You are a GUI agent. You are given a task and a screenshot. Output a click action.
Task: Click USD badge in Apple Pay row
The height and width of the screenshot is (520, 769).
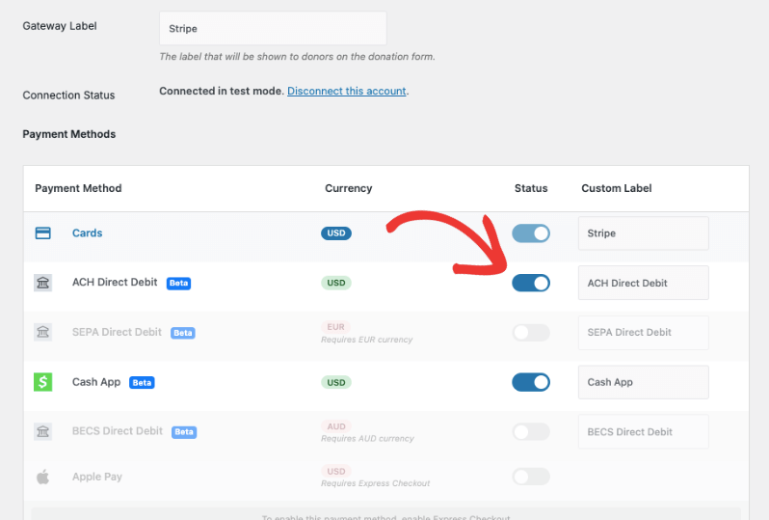coord(336,471)
